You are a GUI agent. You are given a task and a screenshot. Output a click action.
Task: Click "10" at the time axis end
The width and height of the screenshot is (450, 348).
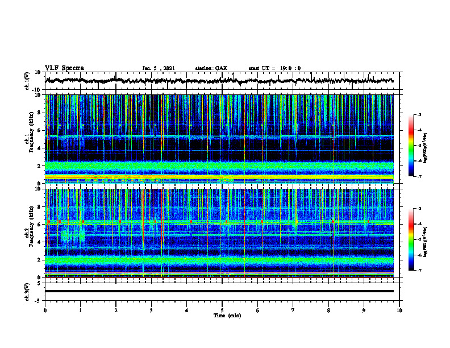(399, 310)
